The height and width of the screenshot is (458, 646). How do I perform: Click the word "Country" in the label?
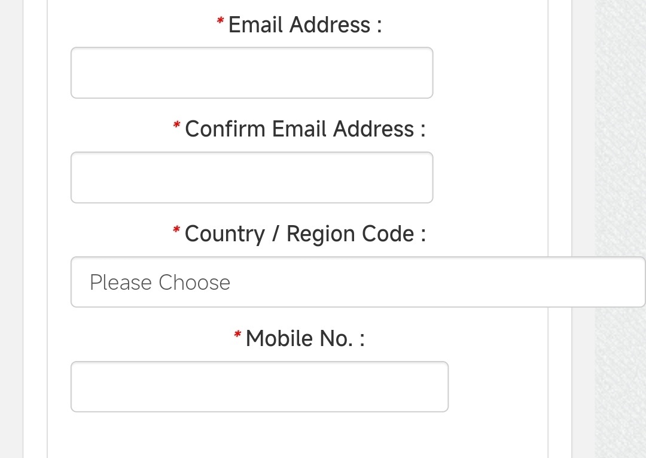click(224, 233)
